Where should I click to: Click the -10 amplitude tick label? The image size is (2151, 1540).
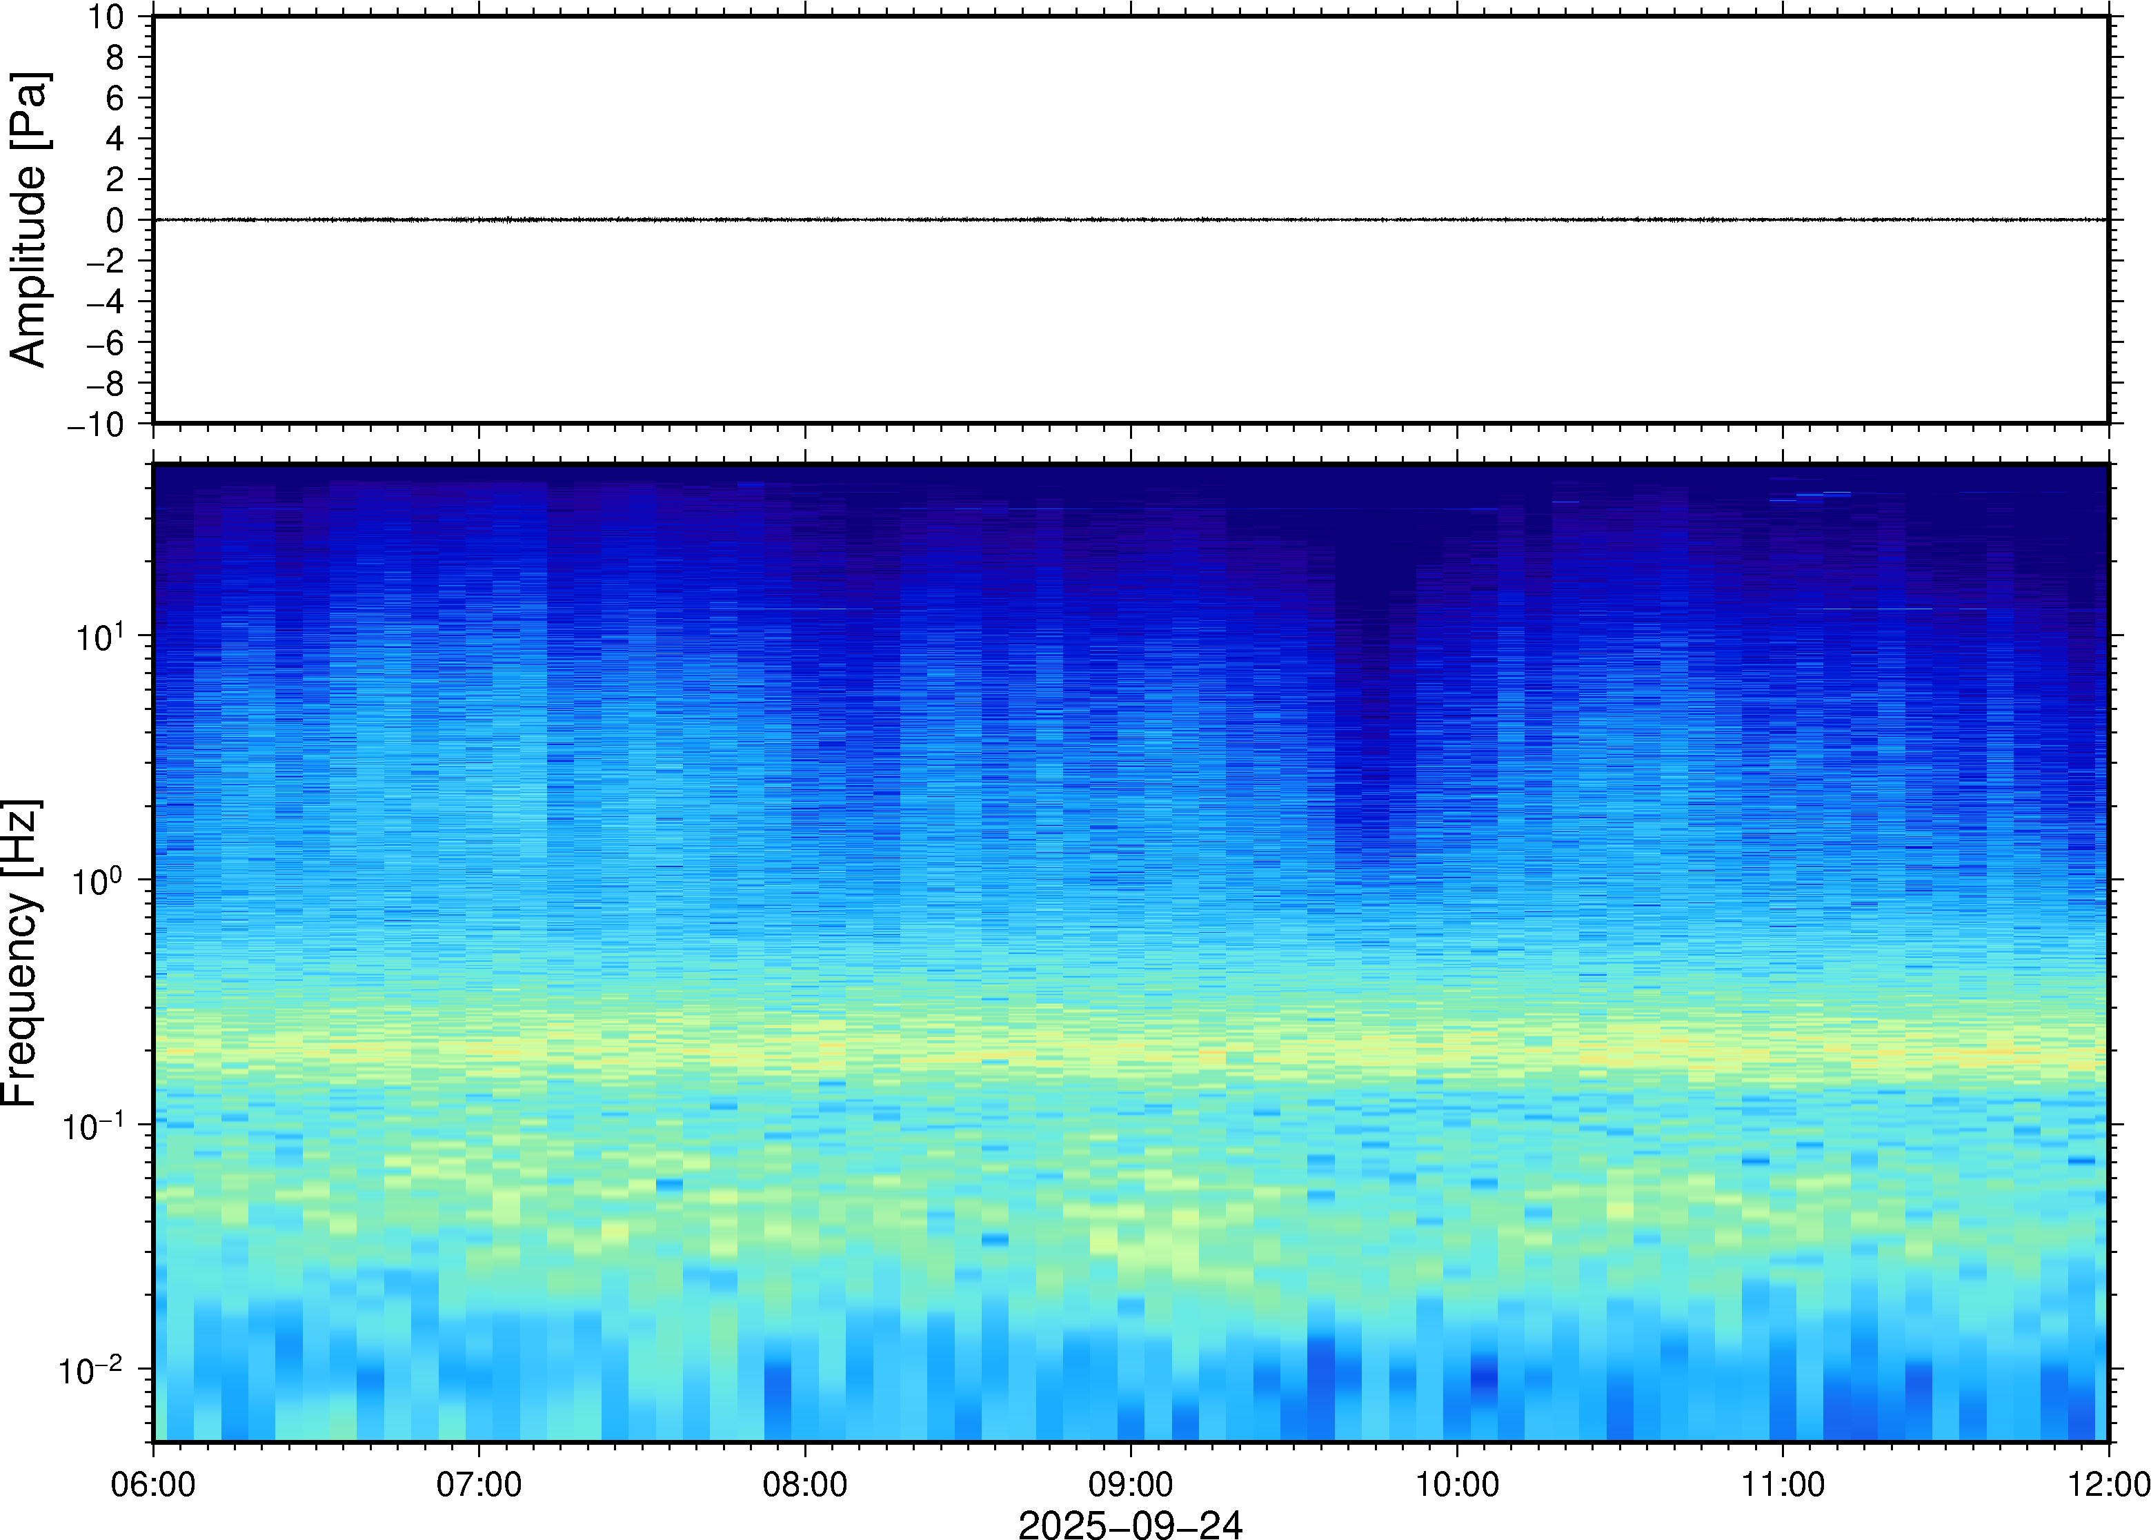coord(95,424)
